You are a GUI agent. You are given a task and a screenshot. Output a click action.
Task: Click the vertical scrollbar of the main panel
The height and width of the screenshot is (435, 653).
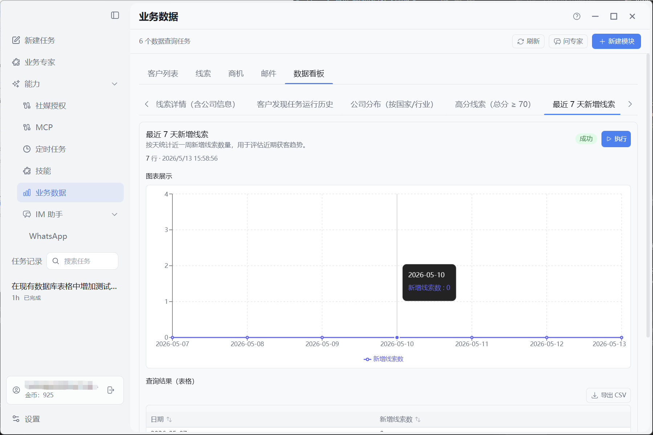648,196
